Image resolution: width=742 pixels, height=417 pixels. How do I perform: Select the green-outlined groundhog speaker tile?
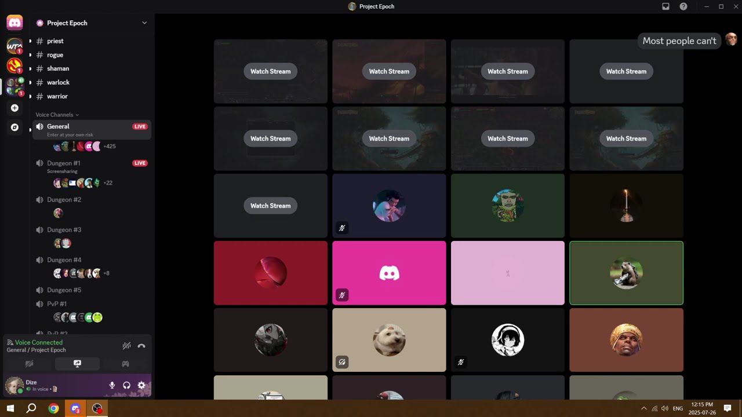pyautogui.click(x=626, y=273)
